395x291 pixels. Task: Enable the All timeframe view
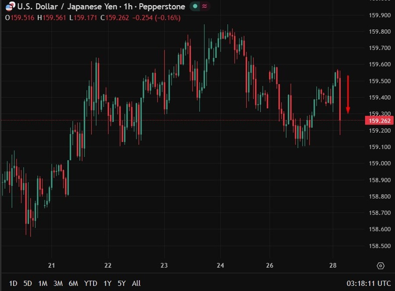136,283
